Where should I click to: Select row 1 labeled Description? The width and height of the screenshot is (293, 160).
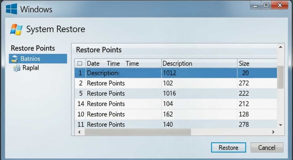point(176,73)
